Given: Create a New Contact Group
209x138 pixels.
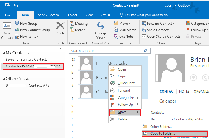Looking at the screenshot, I should pyautogui.click(x=32, y=30).
